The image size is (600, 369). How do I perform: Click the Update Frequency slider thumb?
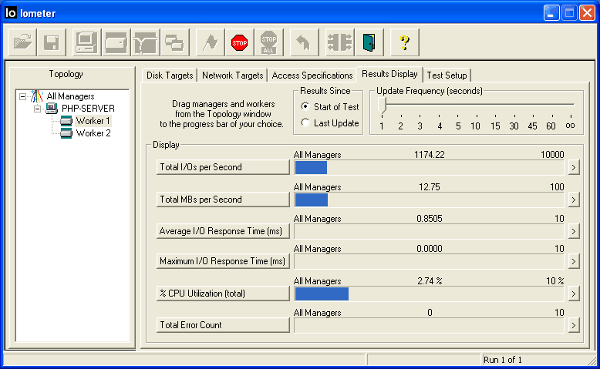(x=383, y=106)
